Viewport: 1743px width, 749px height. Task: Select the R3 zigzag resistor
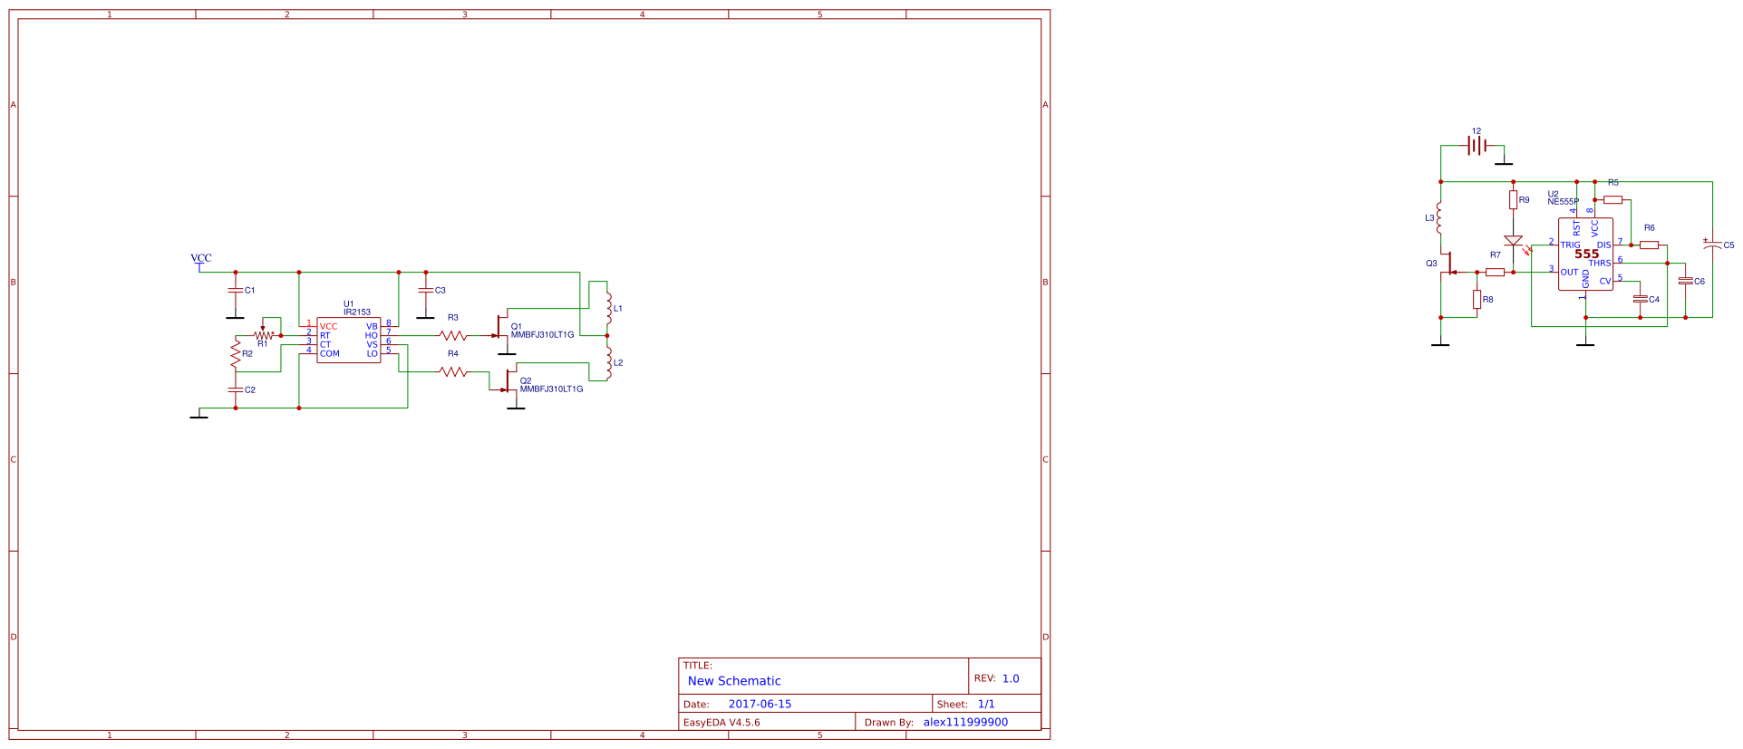tap(453, 335)
